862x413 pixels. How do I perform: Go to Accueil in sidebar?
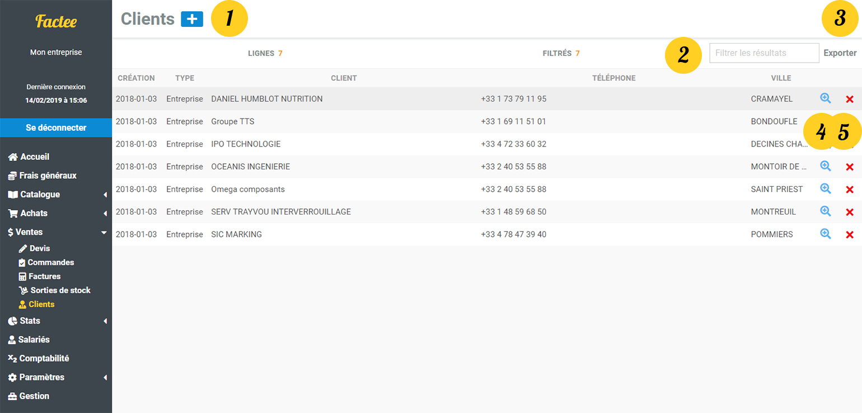(35, 157)
